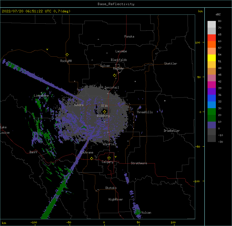The height and width of the screenshot is (226, 232).
Task: Click the Limestone label
Action: click(41, 96)
